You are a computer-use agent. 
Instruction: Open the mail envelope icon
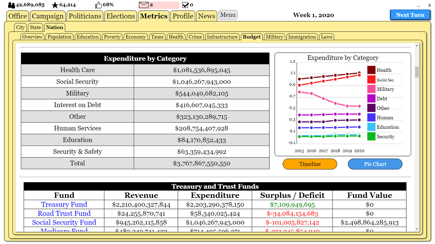[x=144, y=5]
